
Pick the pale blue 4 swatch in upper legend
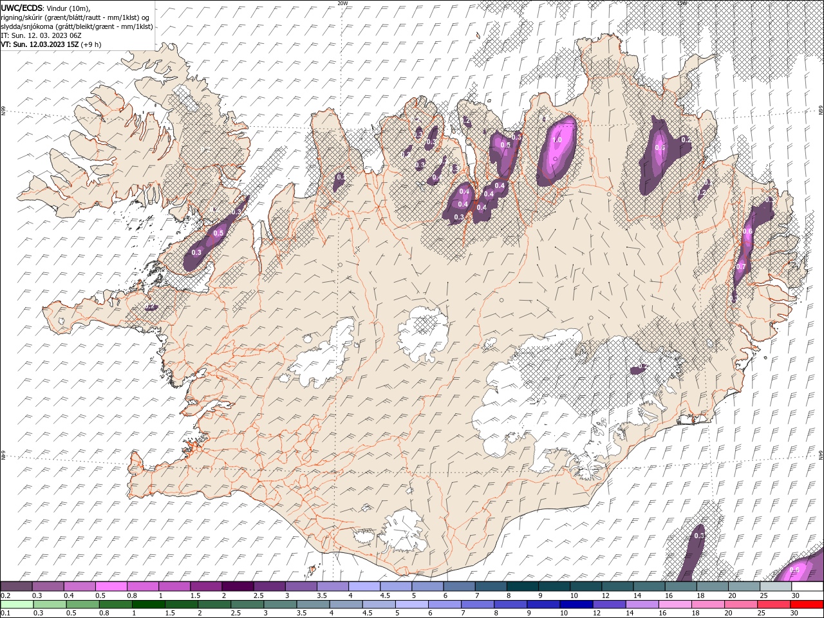364,586
